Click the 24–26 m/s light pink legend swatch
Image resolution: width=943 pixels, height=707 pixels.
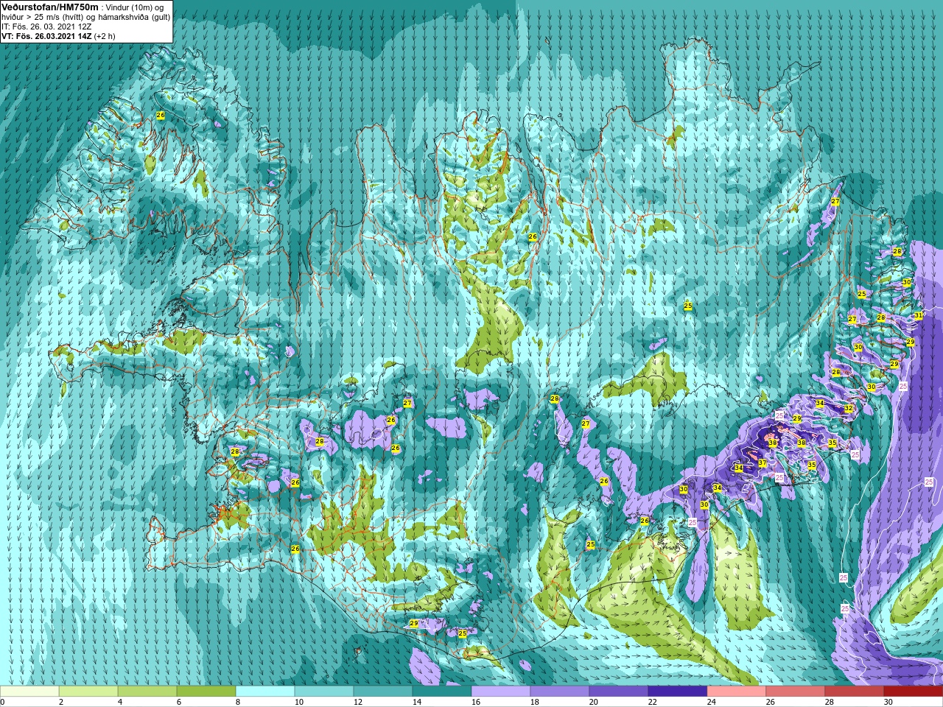click(x=737, y=692)
